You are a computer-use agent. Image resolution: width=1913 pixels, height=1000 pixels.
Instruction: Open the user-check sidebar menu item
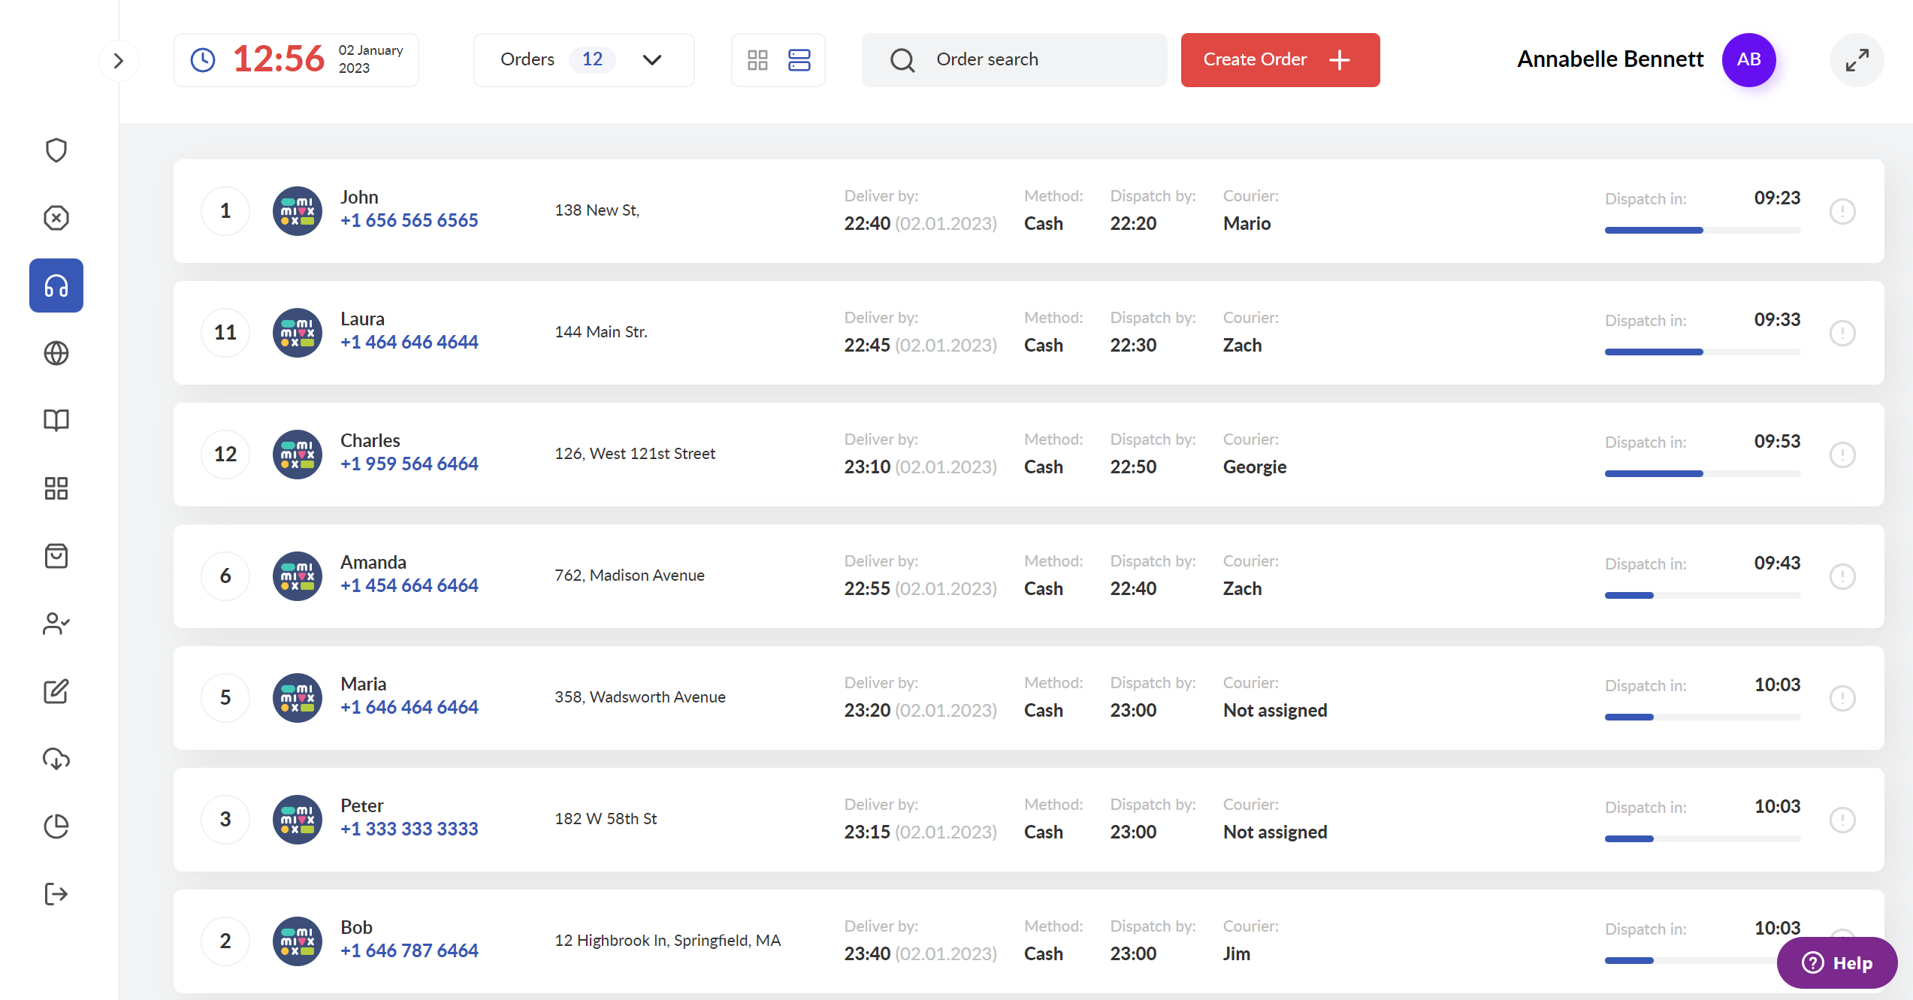56,624
